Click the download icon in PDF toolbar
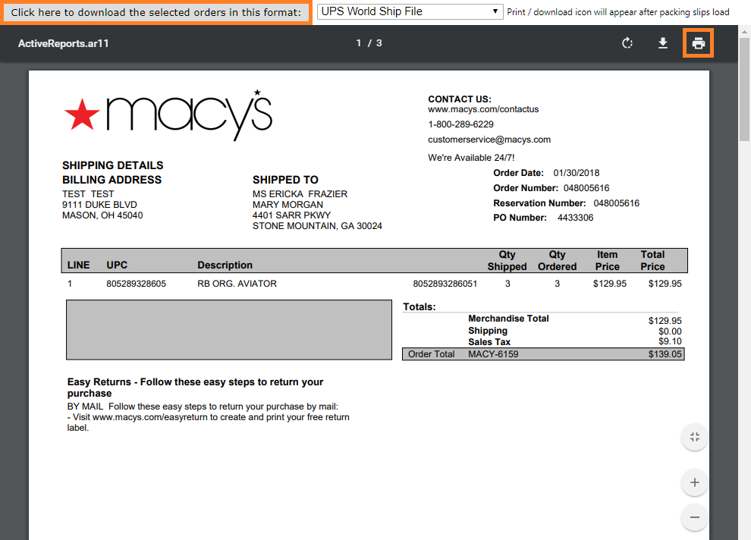 (663, 43)
